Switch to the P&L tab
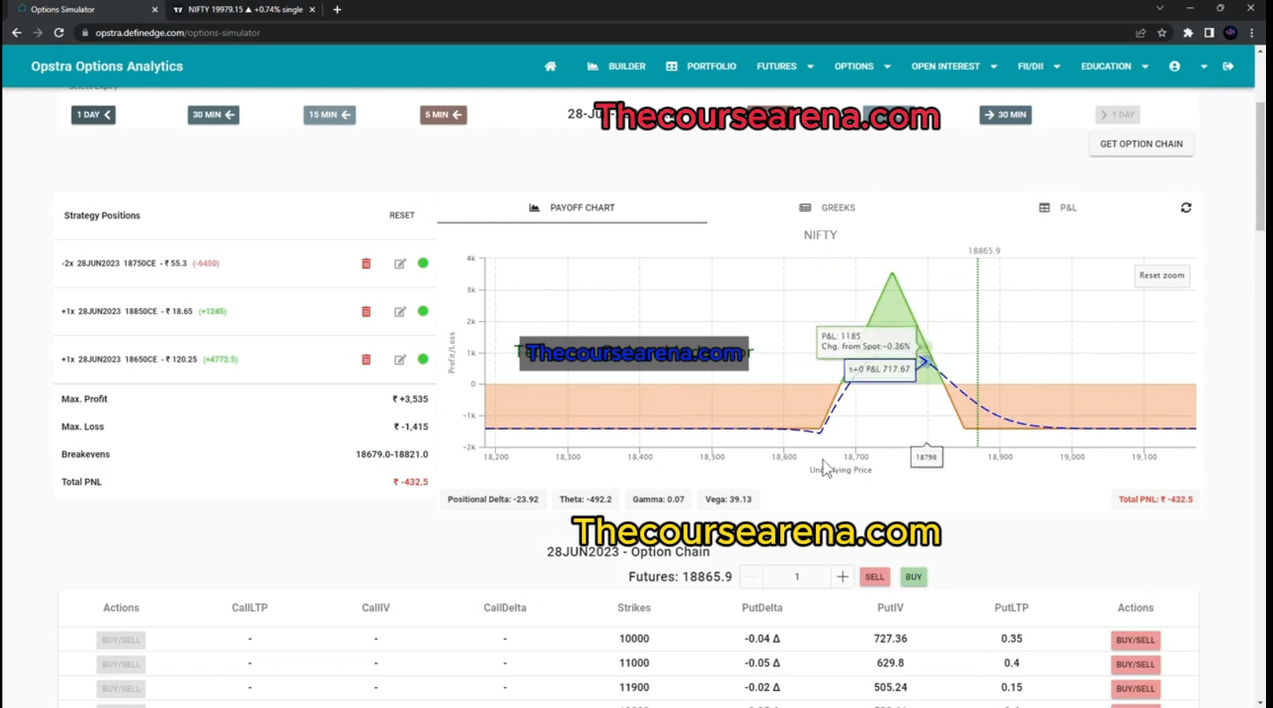The width and height of the screenshot is (1273, 708). 1058,208
